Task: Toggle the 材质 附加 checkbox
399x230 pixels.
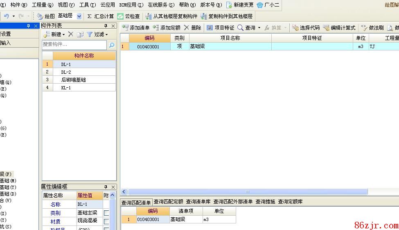Action: coord(106,221)
